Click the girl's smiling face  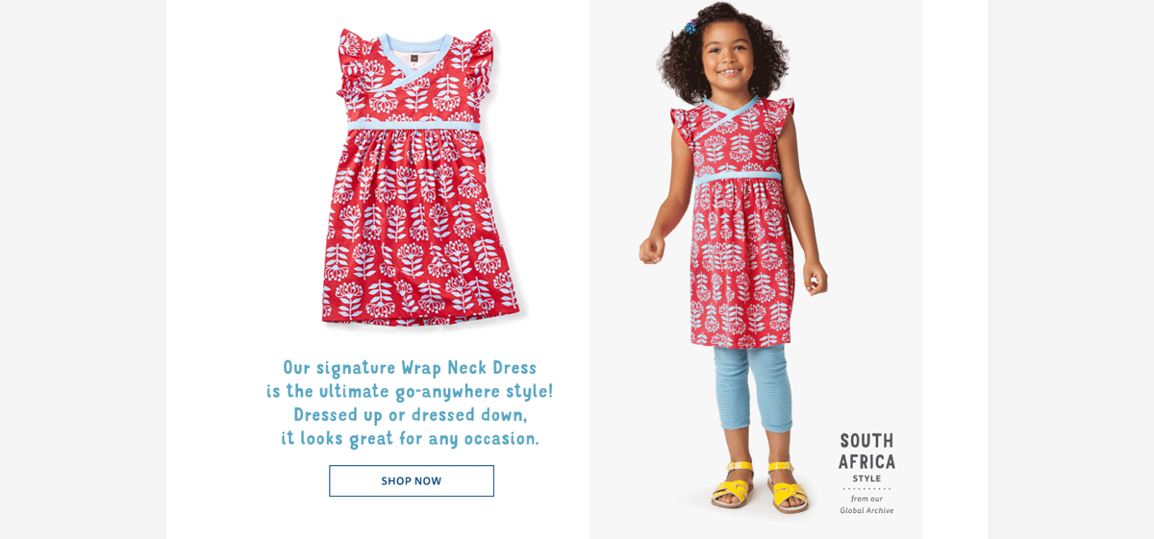(728, 60)
